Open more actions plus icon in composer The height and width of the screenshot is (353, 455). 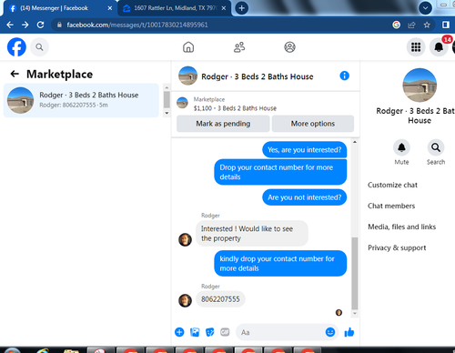179,332
